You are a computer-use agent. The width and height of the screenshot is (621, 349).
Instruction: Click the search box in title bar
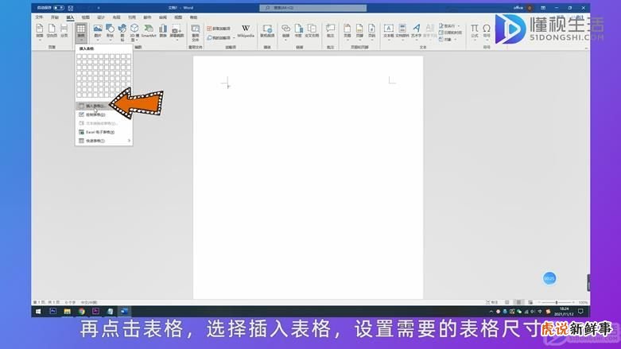[x=312, y=8]
